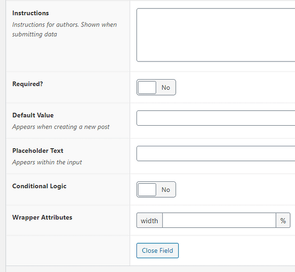Click the Close Field button
295x272 pixels.
[158, 251]
